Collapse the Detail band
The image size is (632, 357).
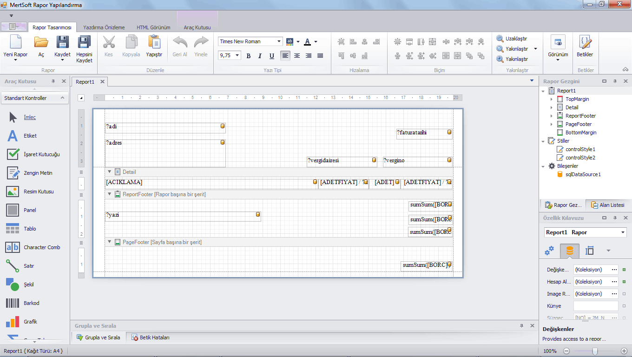[x=110, y=172]
